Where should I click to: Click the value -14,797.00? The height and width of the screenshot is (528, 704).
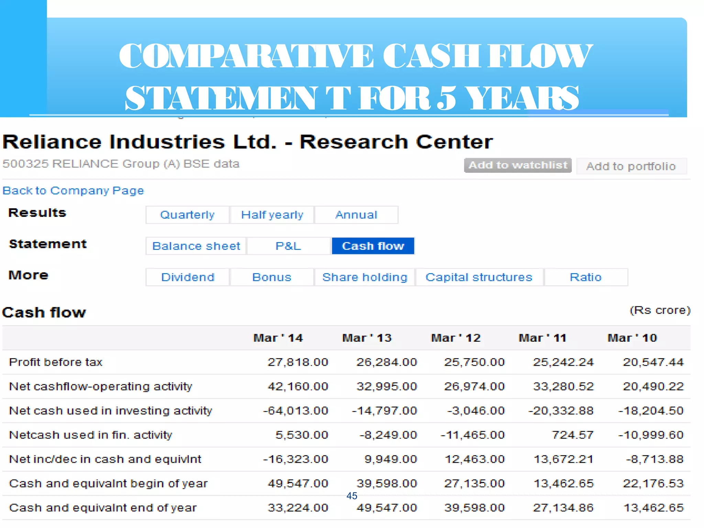click(384, 410)
